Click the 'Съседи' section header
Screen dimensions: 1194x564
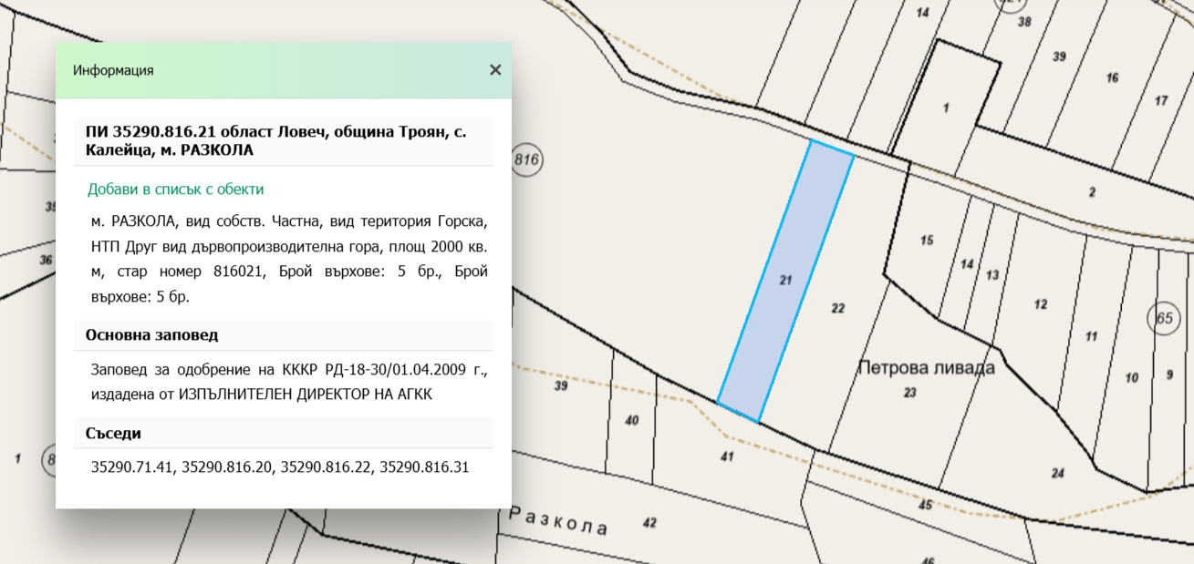(x=113, y=433)
